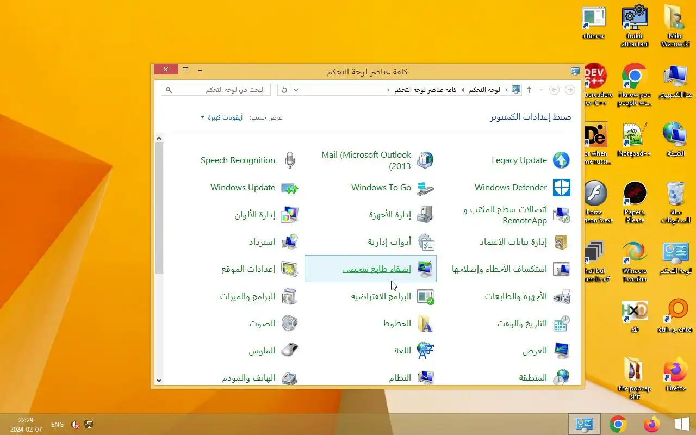Open Mail (Microsoft Outlook 2013) icon
696x435 pixels.
click(425, 160)
